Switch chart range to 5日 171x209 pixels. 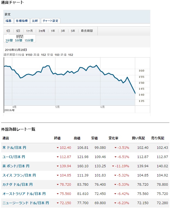tap(18, 31)
